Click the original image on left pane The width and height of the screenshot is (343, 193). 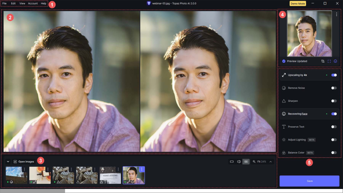[x=72, y=81]
